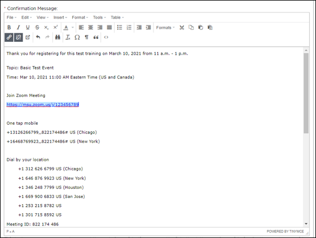Open the Format menu
This screenshot has height=238, width=316.
point(80,17)
